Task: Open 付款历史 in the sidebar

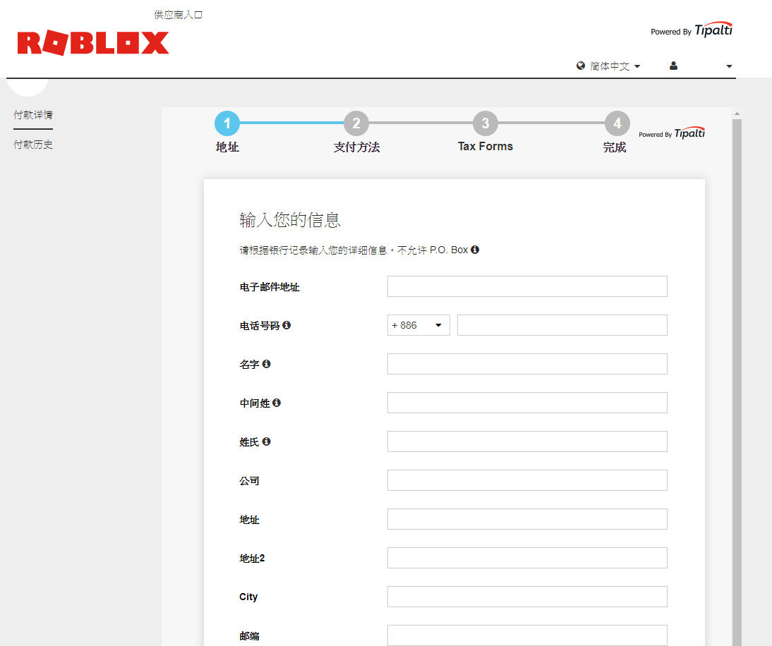Action: click(x=32, y=144)
